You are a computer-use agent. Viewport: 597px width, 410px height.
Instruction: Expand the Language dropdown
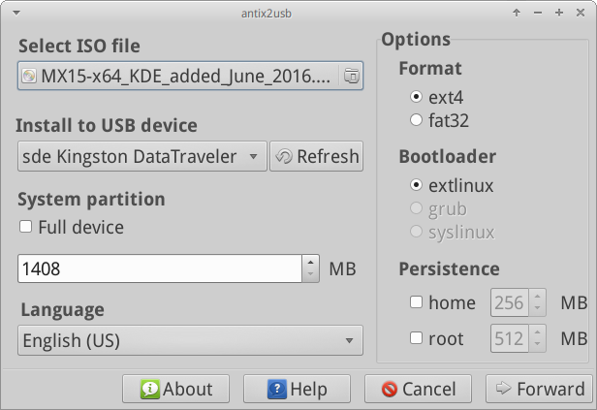(x=190, y=340)
